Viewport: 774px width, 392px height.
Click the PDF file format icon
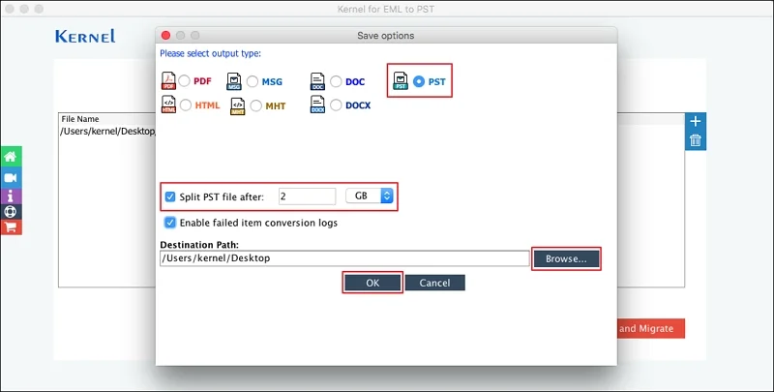[168, 81]
